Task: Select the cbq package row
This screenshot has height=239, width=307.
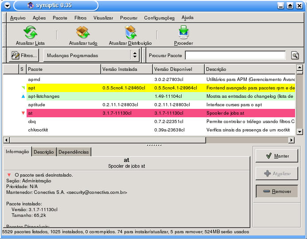Action: point(149,121)
